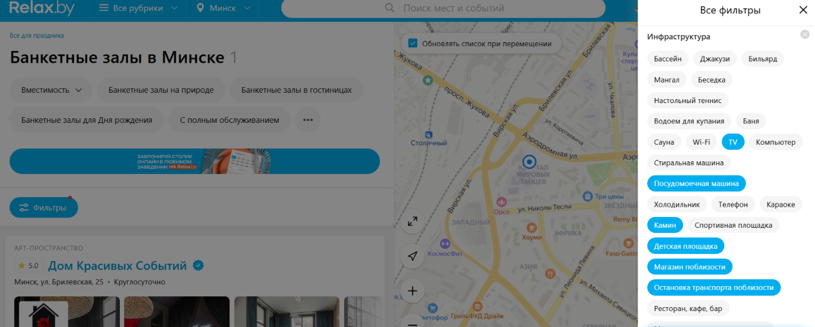
Task: Deselect Остановка транспорта поблизости chip
Action: coord(714,287)
